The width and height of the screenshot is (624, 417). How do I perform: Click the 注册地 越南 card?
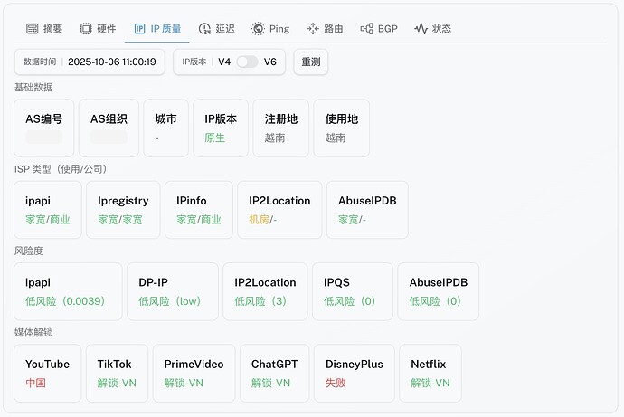pyautogui.click(x=281, y=128)
